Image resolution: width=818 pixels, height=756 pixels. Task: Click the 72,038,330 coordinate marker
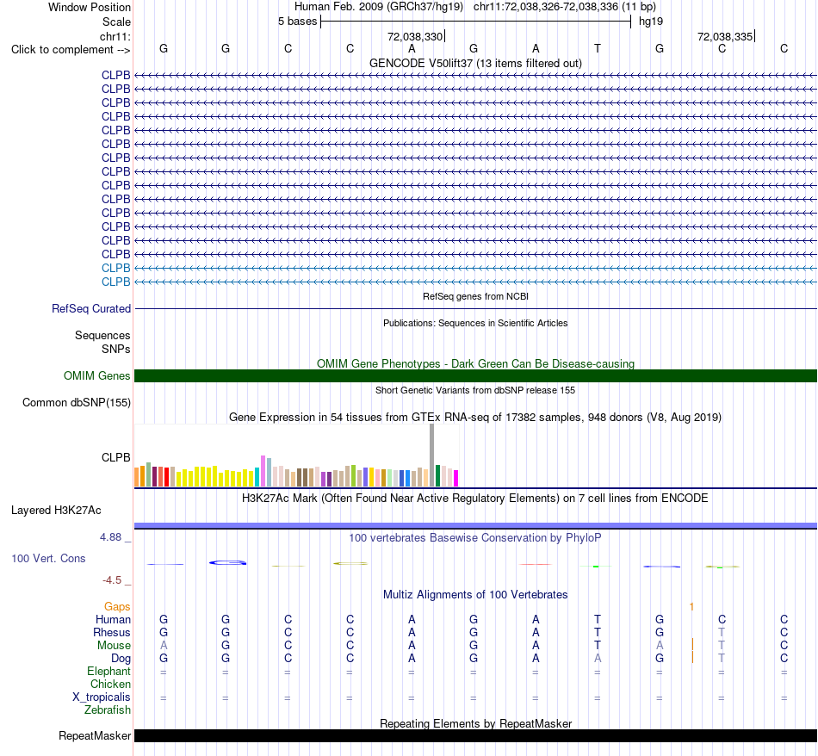click(415, 36)
